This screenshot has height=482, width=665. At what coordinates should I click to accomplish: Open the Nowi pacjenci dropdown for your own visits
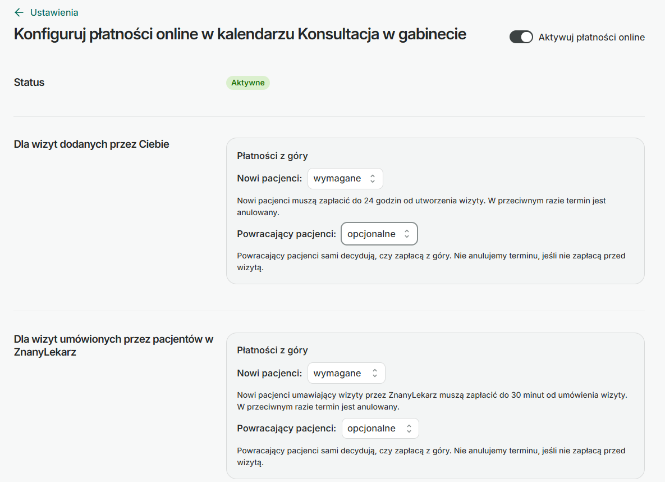pos(345,178)
